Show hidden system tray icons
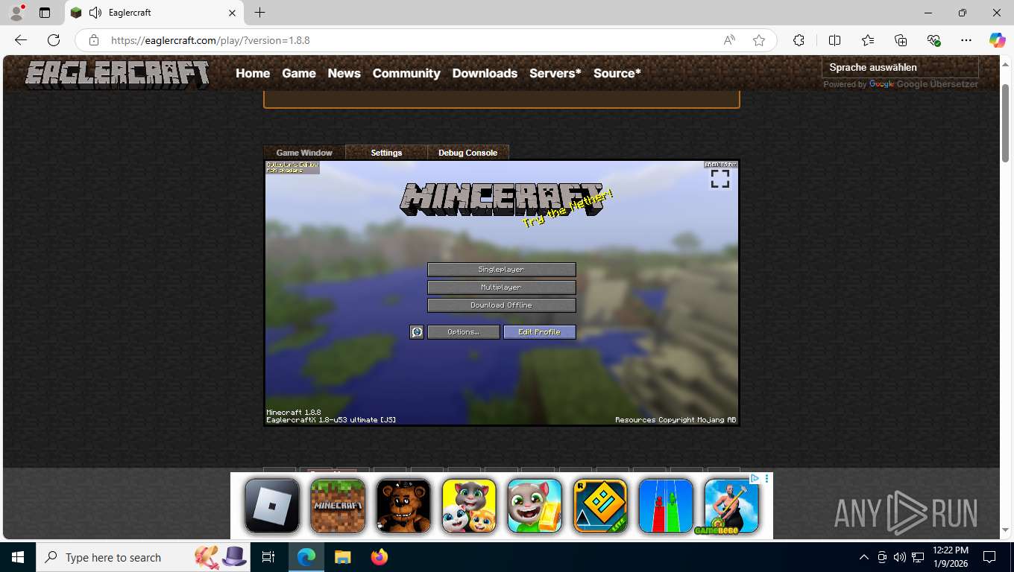Screen dimensions: 1014x572 [x=864, y=557]
